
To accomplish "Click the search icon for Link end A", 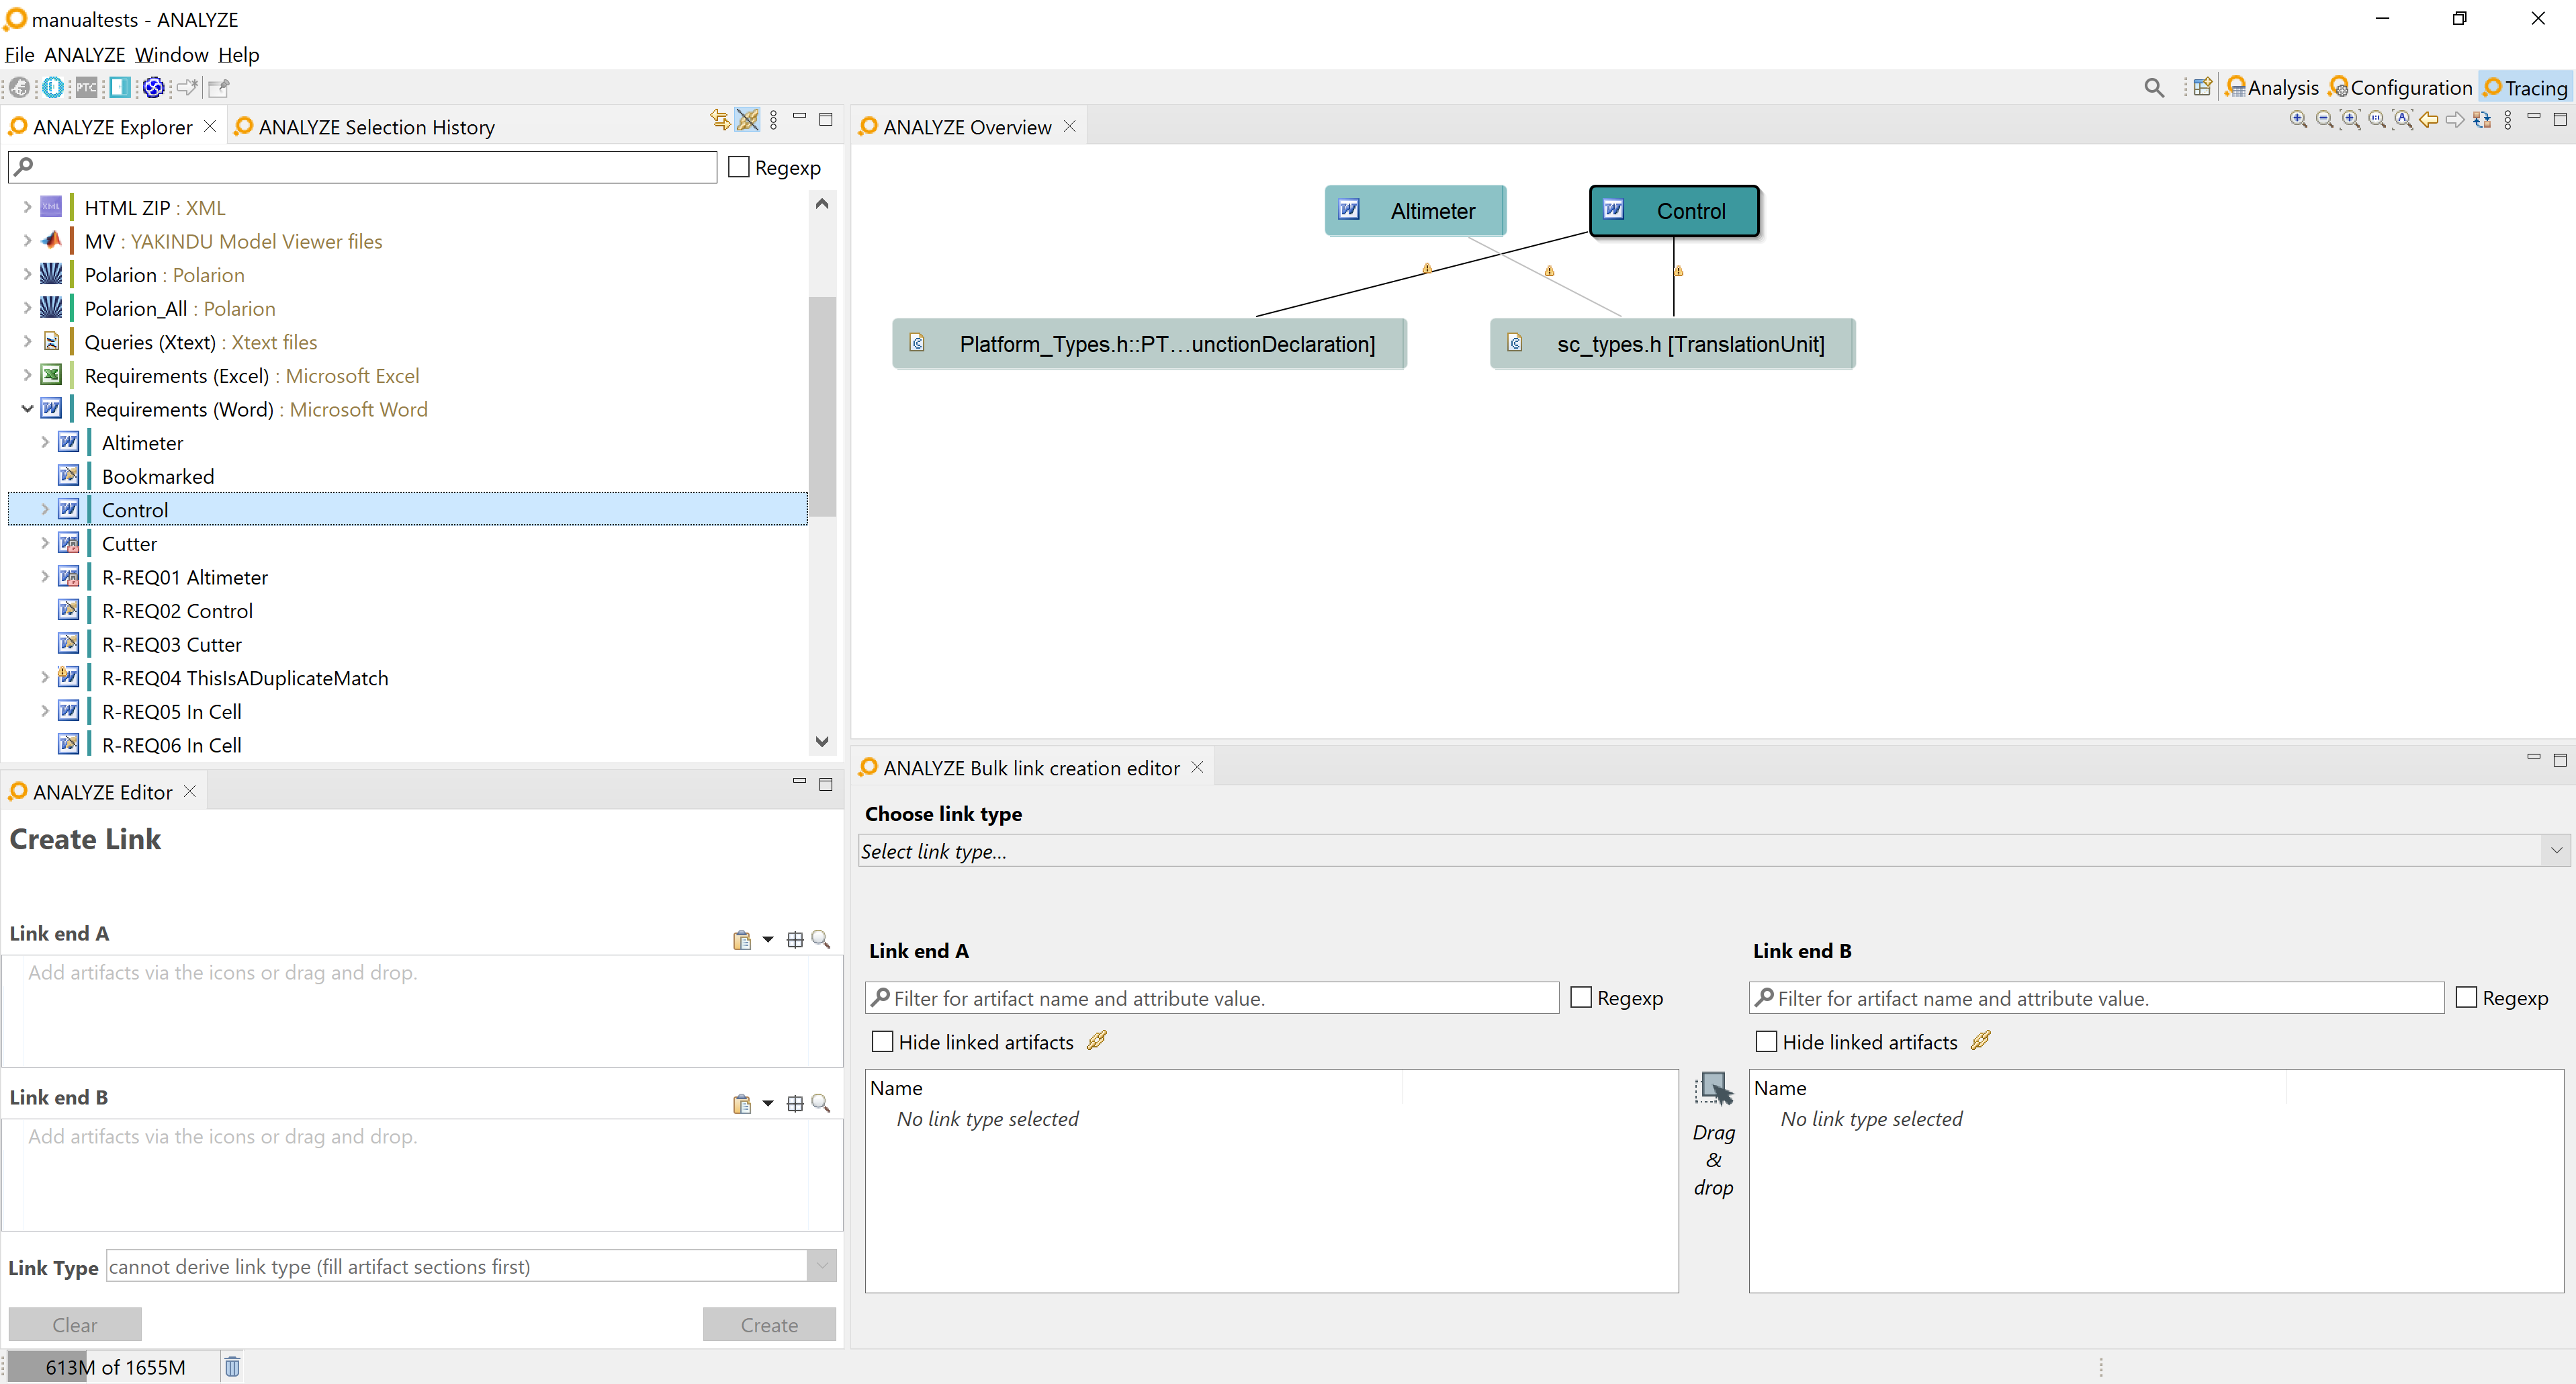I will 821,940.
